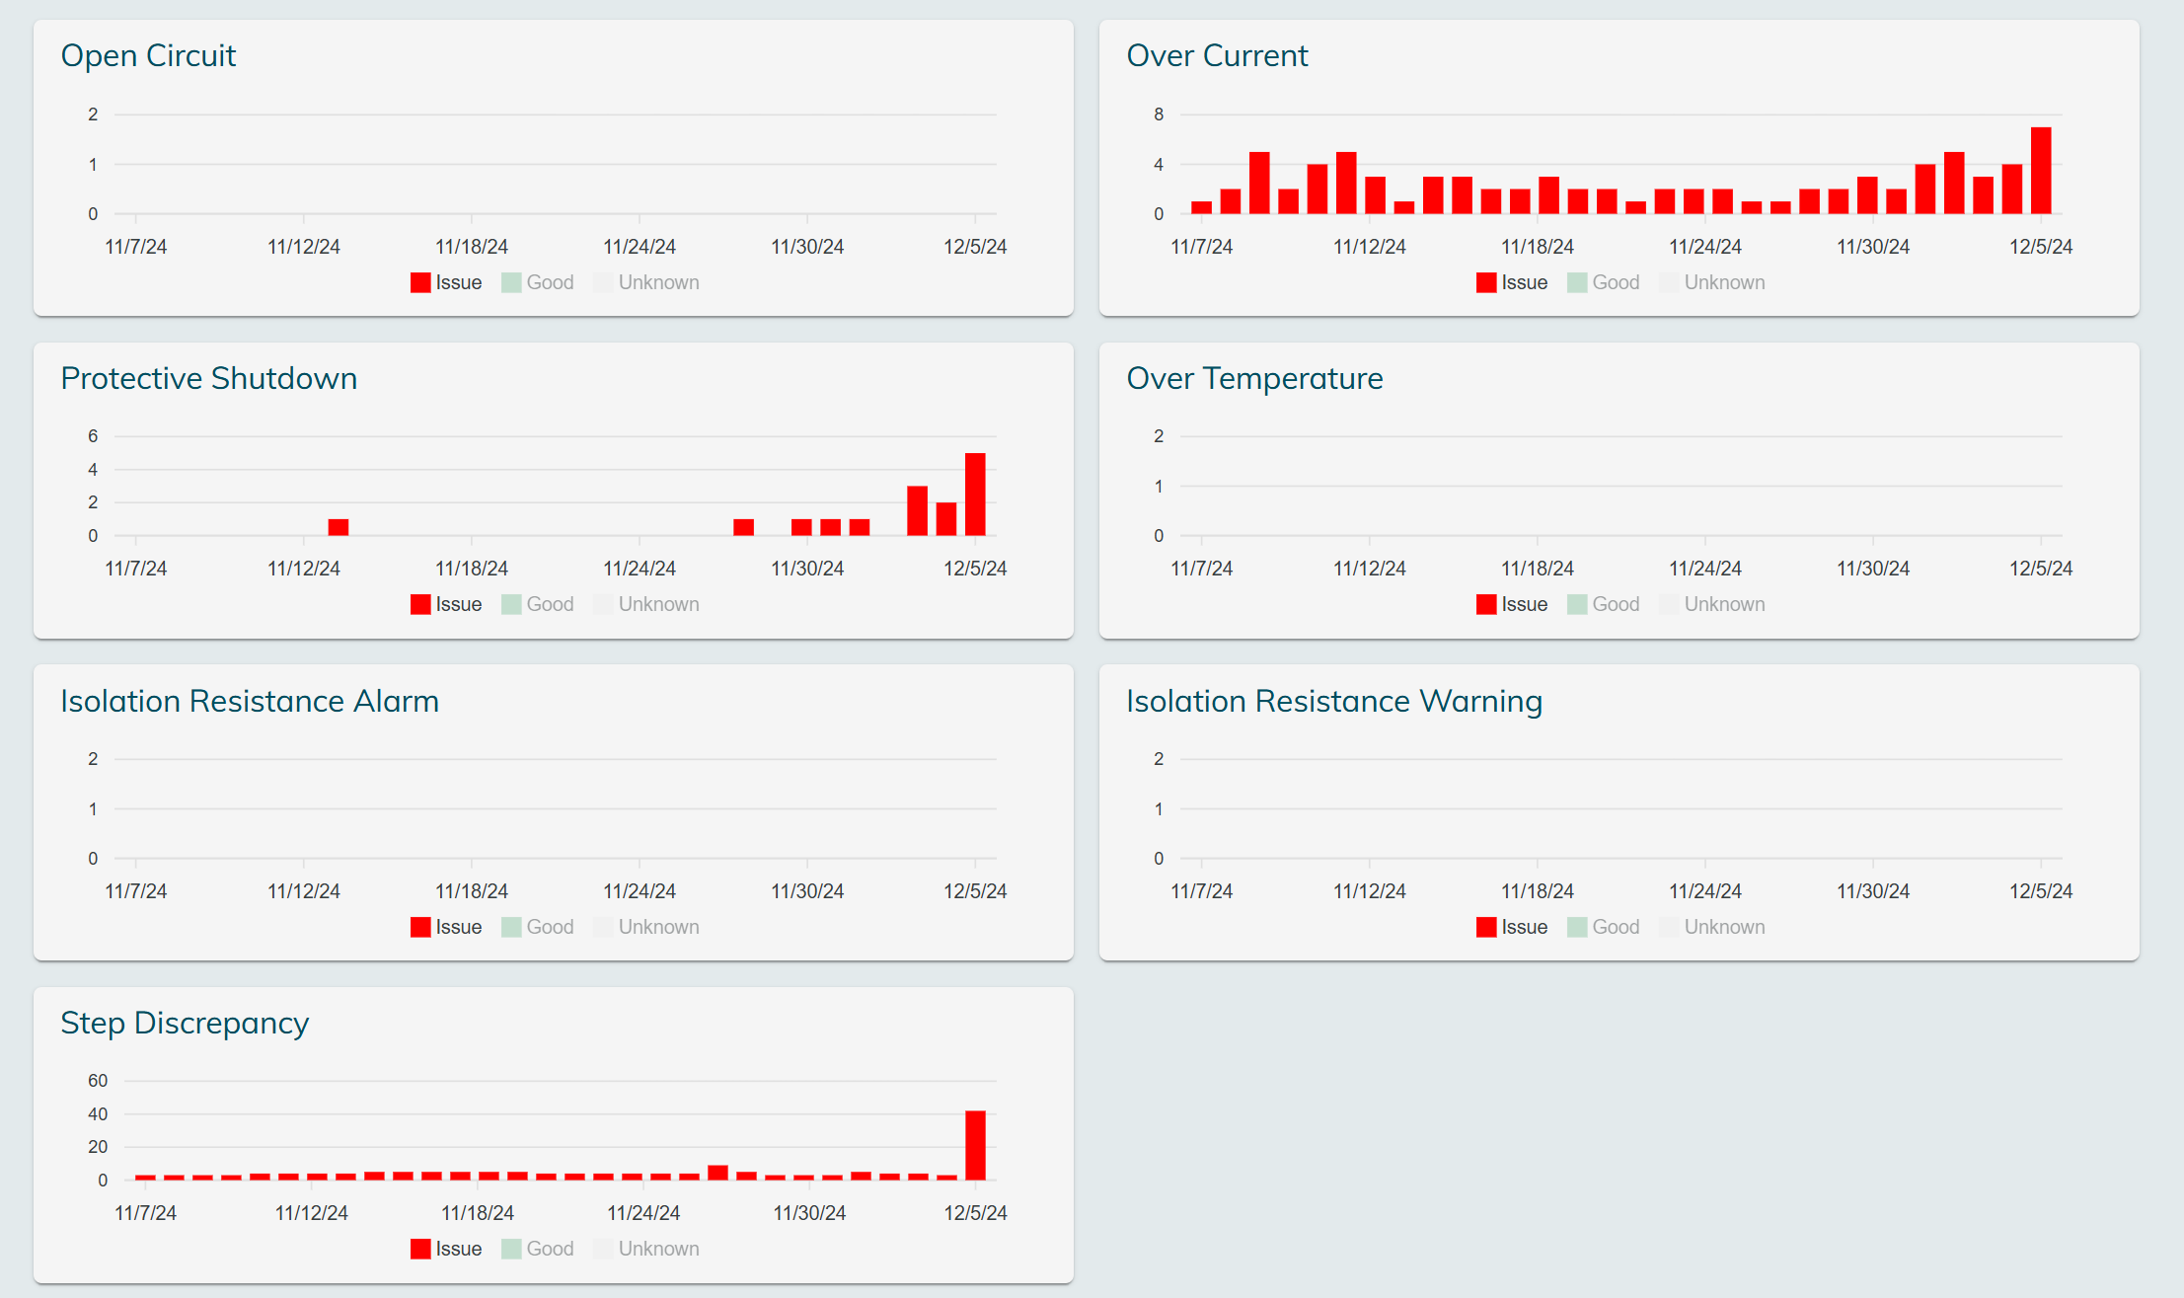Toggle Good legend in Over Current chart
The height and width of the screenshot is (1298, 2184).
point(1615,282)
